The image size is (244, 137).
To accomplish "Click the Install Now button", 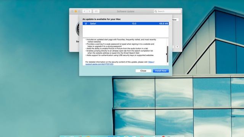I will pos(161,71).
